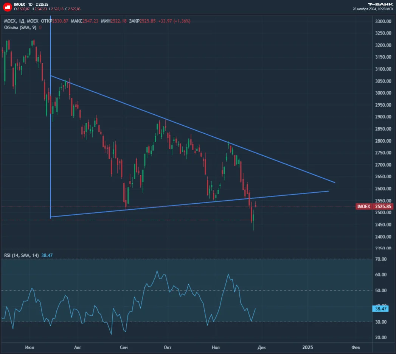Click the Дек label on the time axis
Image resolution: width=396 pixels, height=354 pixels.
[x=261, y=348]
